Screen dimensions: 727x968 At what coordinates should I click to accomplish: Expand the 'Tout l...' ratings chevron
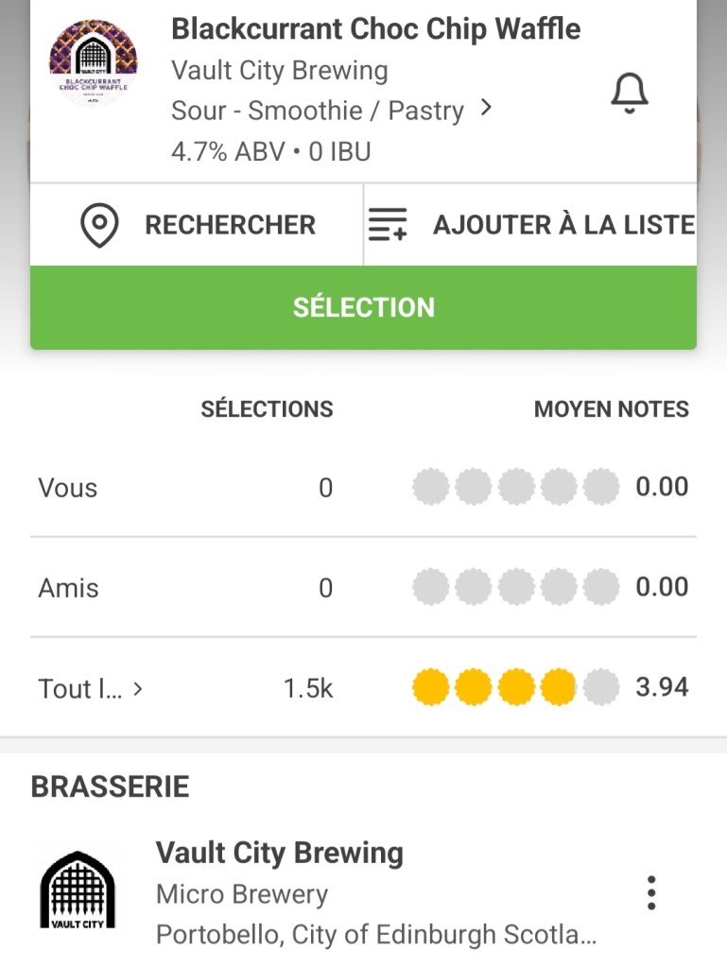point(138,689)
